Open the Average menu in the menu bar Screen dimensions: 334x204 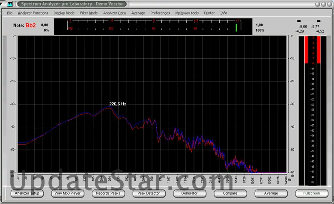(138, 13)
